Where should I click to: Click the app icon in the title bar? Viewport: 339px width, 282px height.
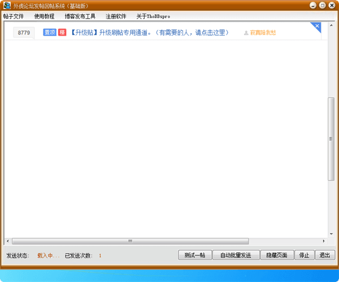click(7, 5)
